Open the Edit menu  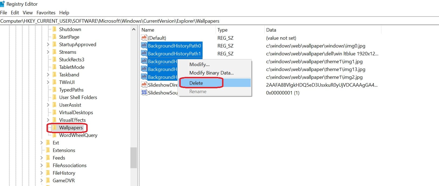click(15, 13)
